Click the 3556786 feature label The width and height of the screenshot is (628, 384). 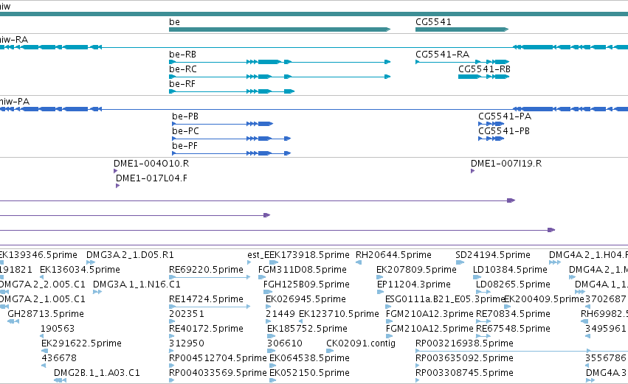coord(606,358)
